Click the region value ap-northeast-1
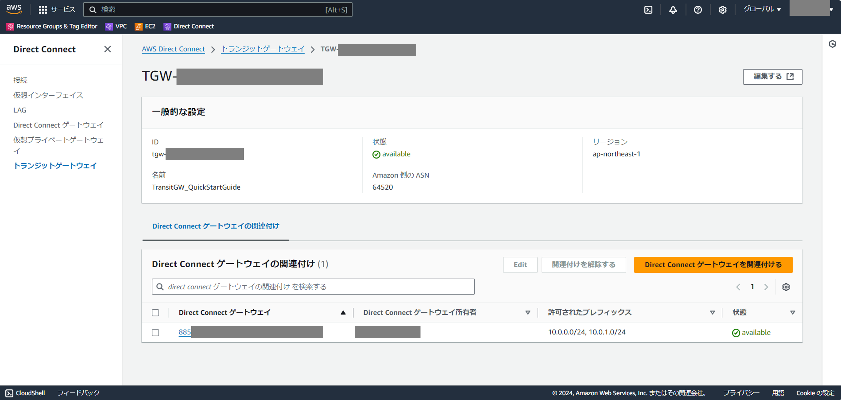The height and width of the screenshot is (400, 841). [616, 154]
